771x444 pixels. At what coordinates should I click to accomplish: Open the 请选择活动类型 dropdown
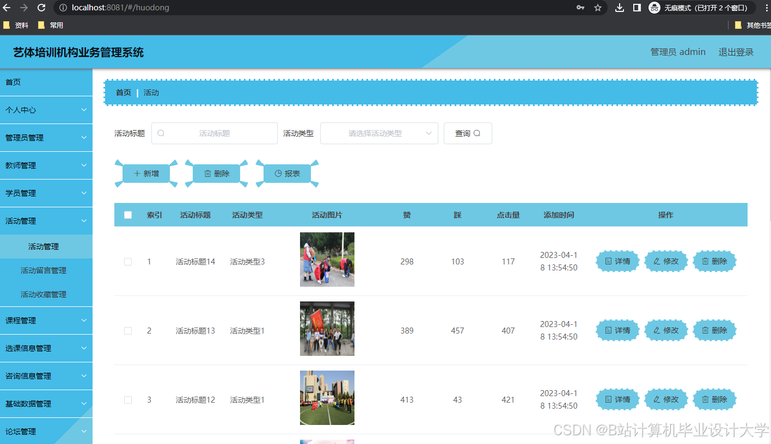pos(379,133)
